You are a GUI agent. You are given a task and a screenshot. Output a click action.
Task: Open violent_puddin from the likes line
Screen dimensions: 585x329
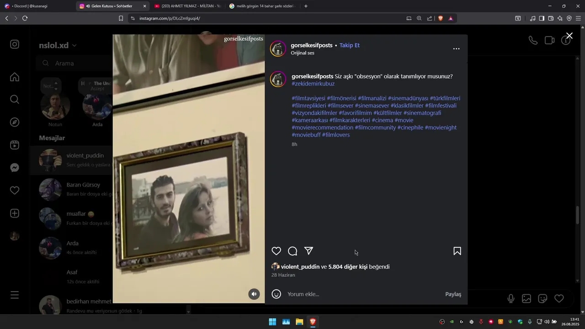click(x=300, y=266)
